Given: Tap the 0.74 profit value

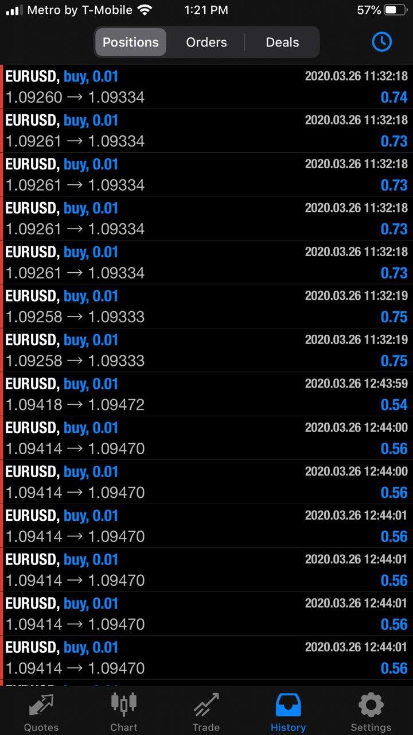Looking at the screenshot, I should click(394, 98).
